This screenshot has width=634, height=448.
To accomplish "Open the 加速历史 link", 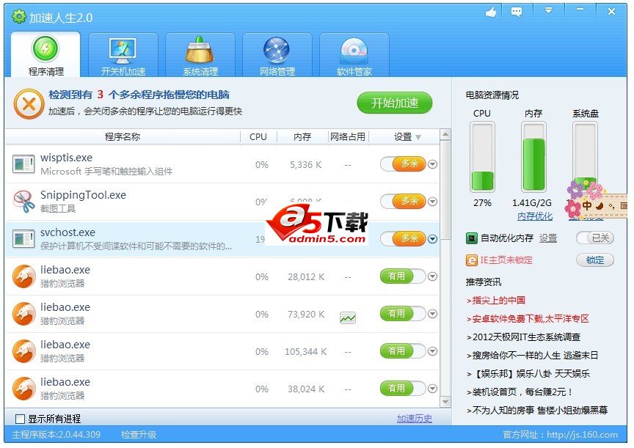I will (x=414, y=419).
